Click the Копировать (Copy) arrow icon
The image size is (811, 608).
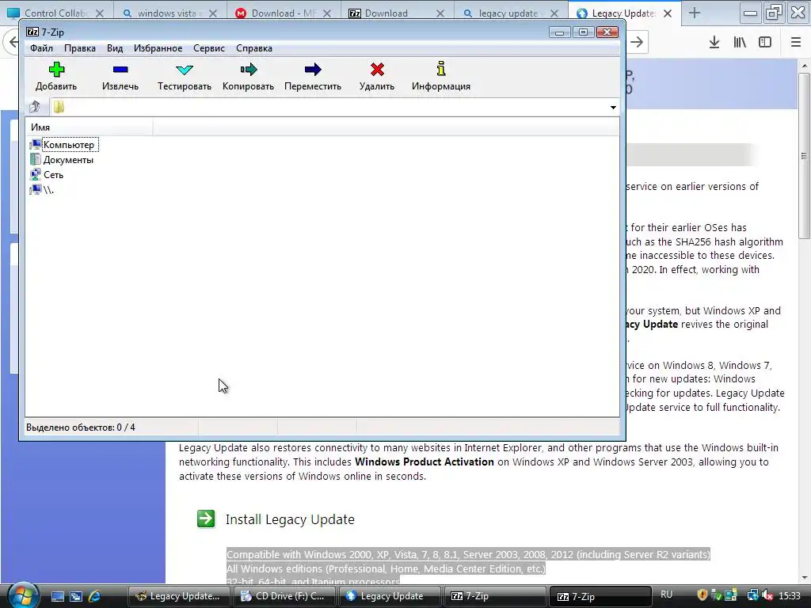point(248,70)
